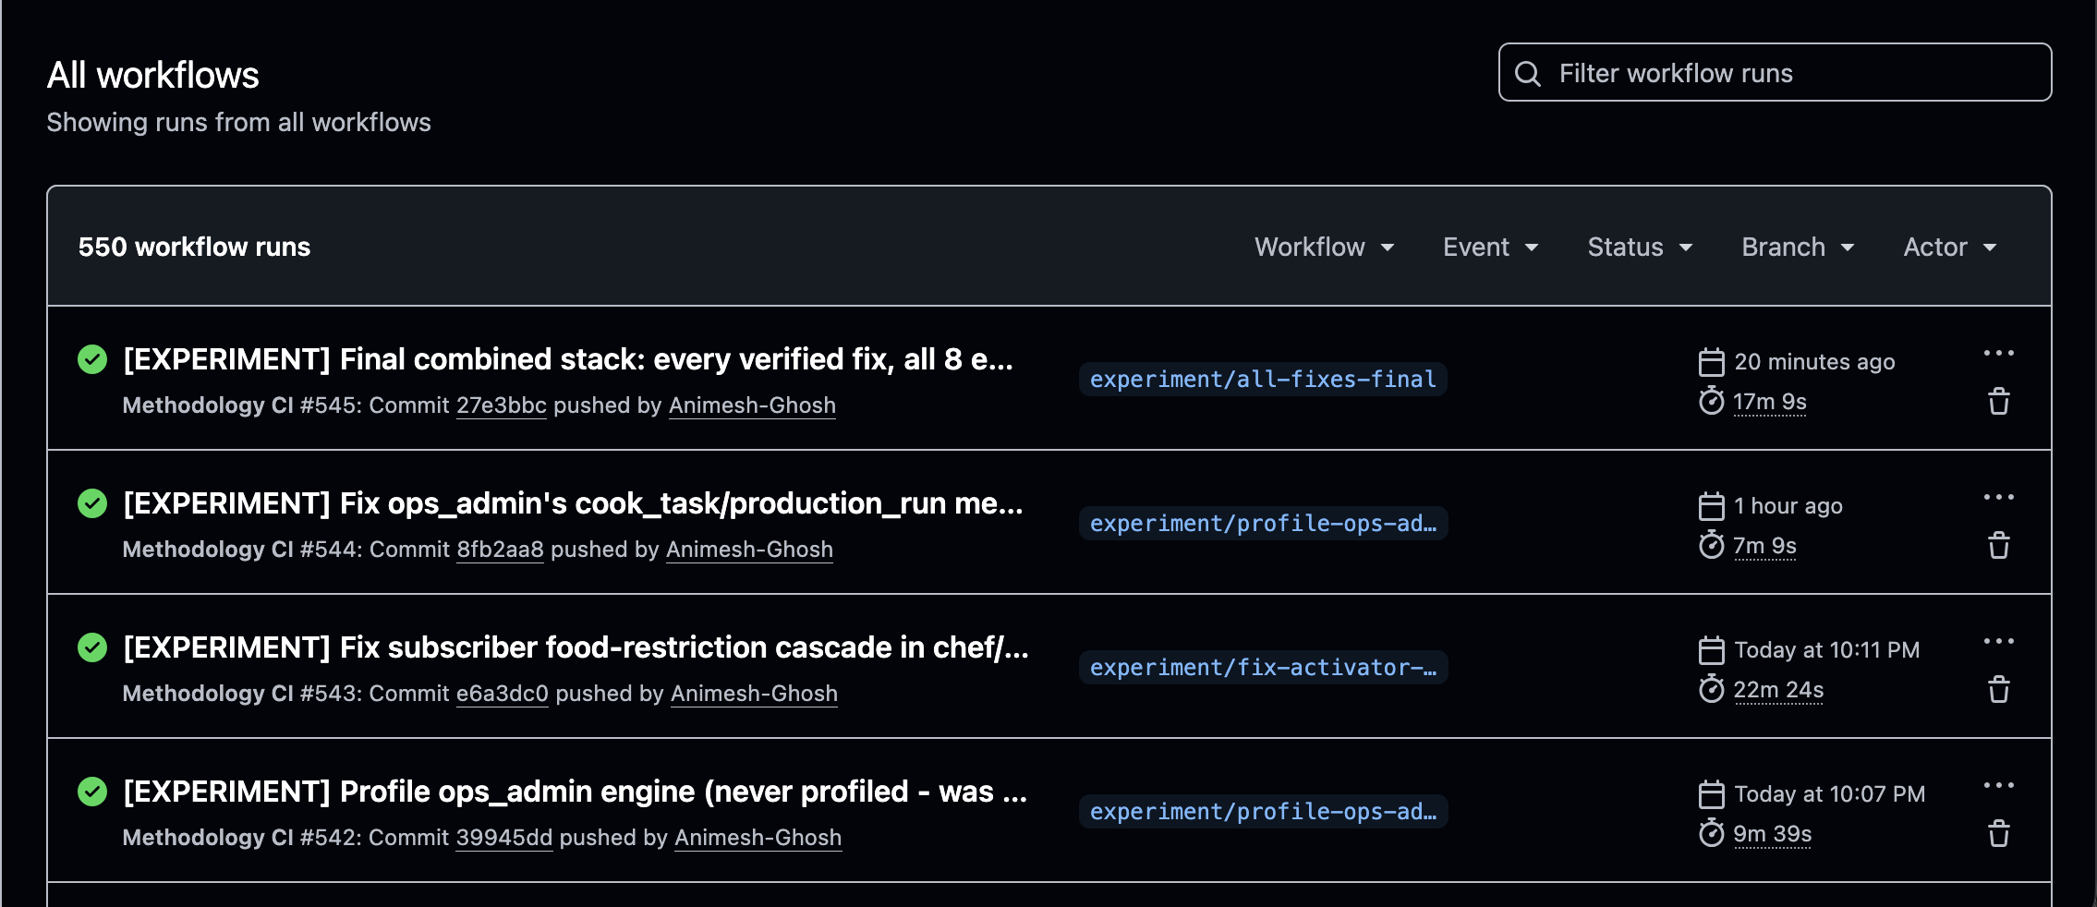Delete workflow run #545 with trash icon
Viewport: 2097px width, 907px height.
[x=1998, y=402]
